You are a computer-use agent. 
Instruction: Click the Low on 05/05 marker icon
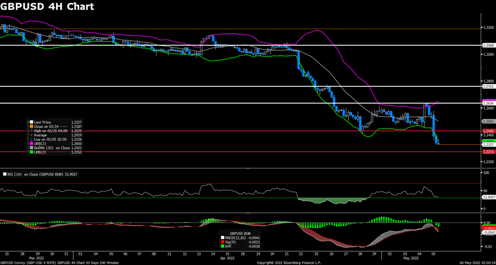31,139
